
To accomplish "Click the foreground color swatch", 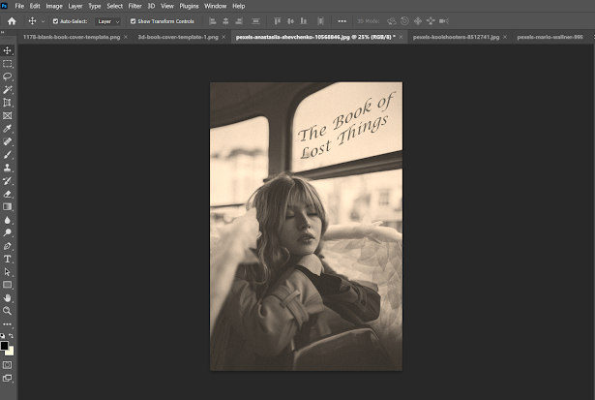I will coord(6,345).
